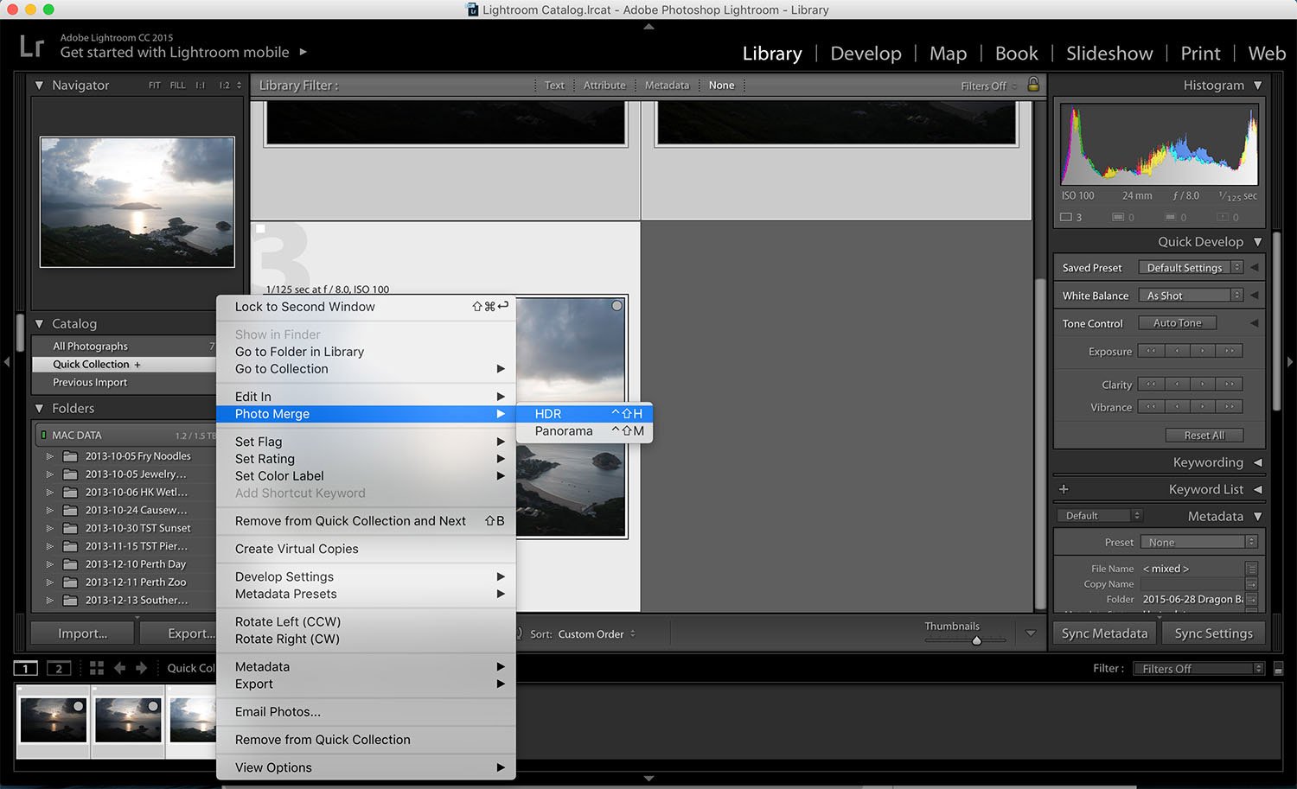Click the main window "1" icon in filmstrip

[26, 668]
